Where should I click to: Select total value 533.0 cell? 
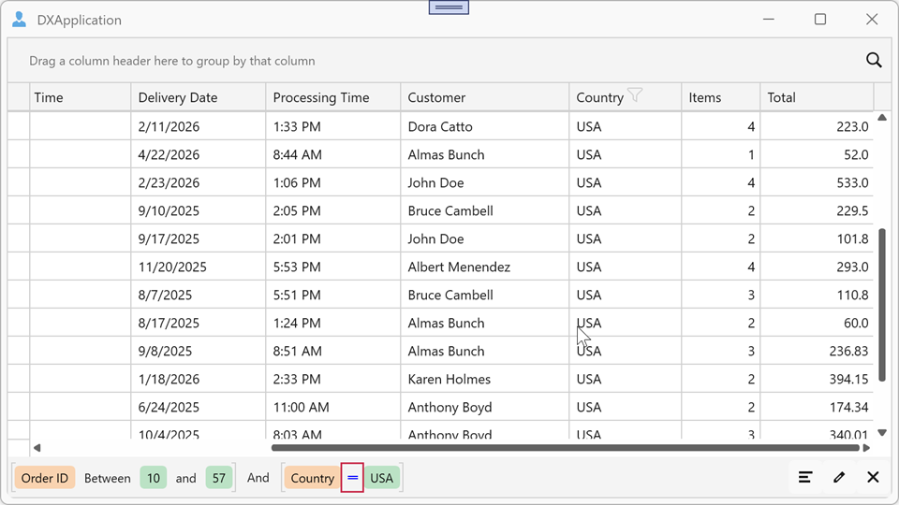[x=817, y=182]
